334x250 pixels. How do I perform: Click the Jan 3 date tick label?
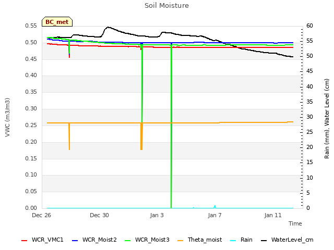157,215
